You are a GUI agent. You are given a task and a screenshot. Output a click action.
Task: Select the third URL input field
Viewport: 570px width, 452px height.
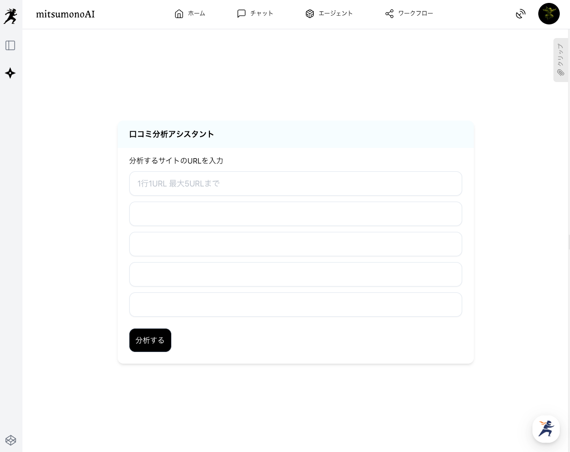click(295, 244)
